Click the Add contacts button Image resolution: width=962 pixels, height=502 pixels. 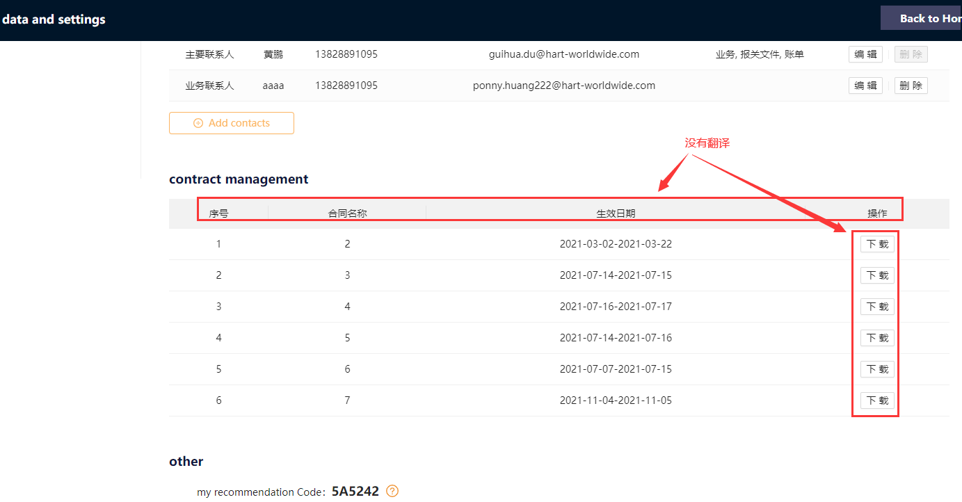coord(231,123)
